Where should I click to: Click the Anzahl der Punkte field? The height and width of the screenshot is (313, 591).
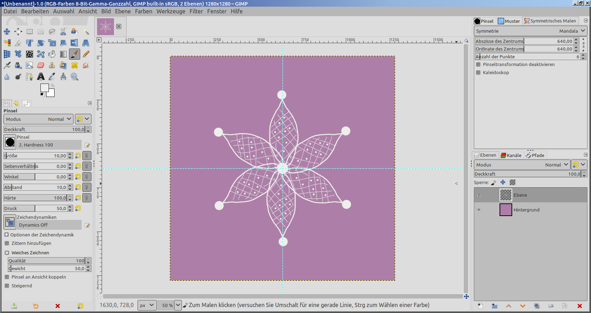pyautogui.click(x=527, y=57)
